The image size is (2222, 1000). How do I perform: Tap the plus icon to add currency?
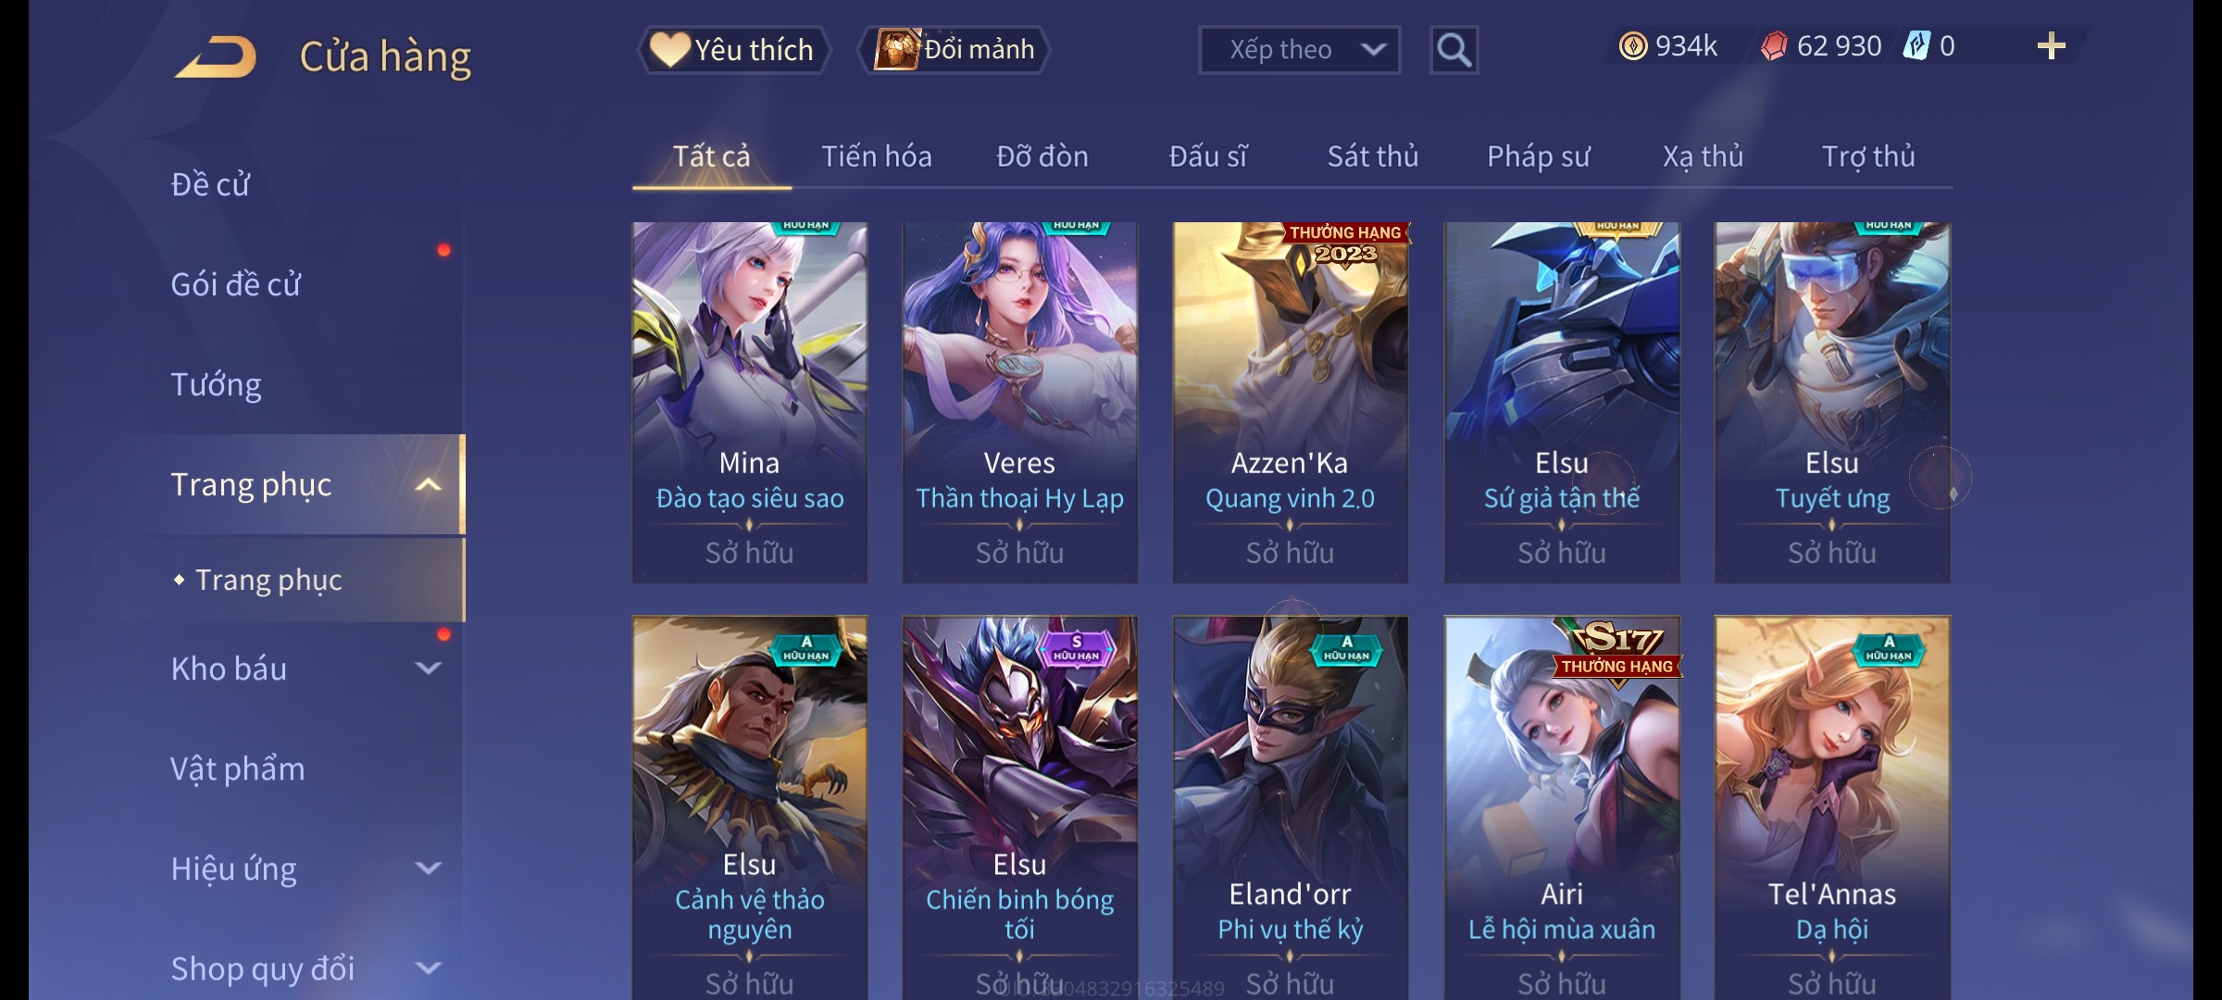point(2052,46)
